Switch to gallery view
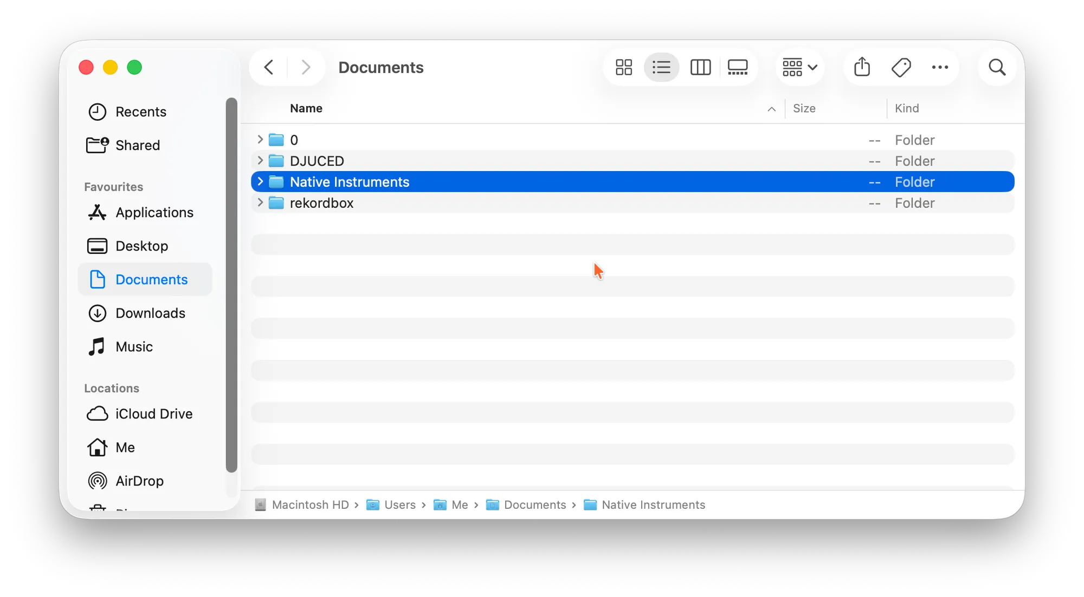The height and width of the screenshot is (597, 1084). [x=737, y=68]
